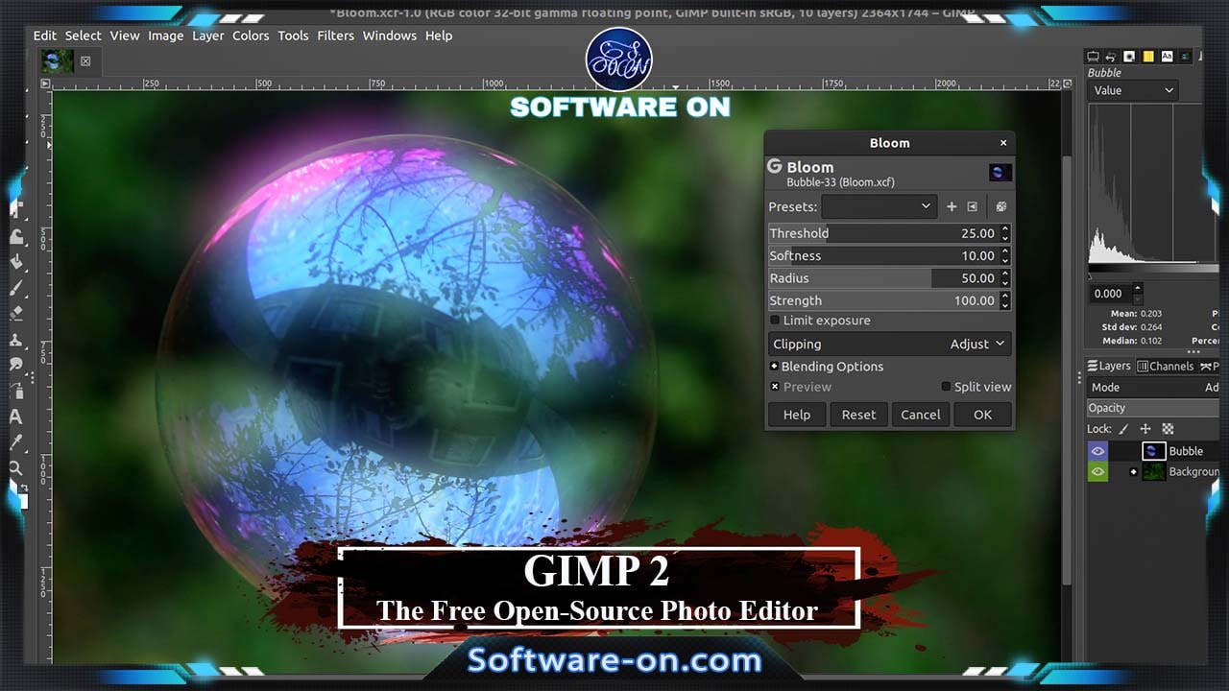Select the Smudge tool
1229x691 pixels.
point(16,365)
